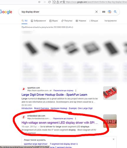This screenshot has width=127, height=148.
Task: Click the blue magnifier search button
Action: coord(115,12)
